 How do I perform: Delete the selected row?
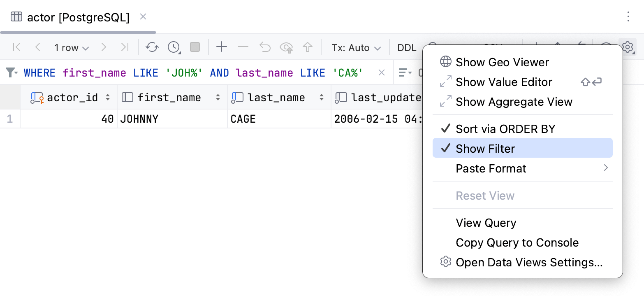[243, 47]
